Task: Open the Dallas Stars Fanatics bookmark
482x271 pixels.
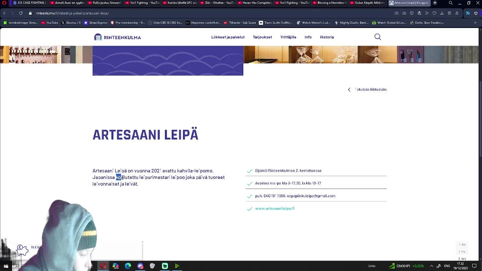Action: (427, 23)
